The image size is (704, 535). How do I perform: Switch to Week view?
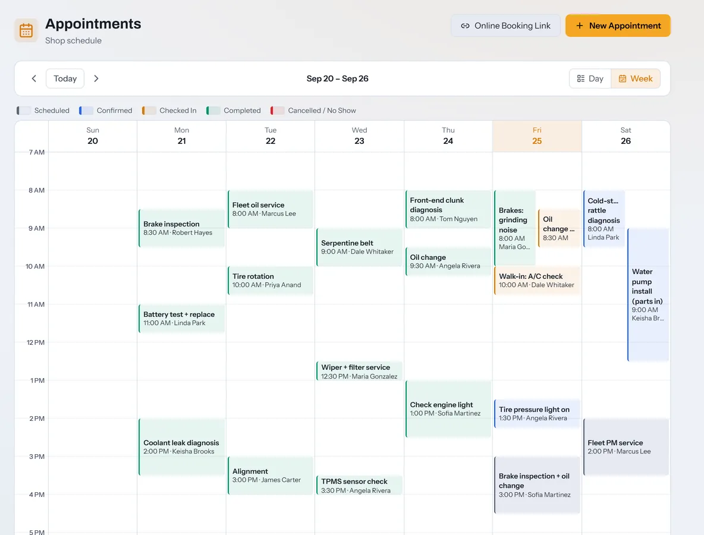tap(635, 78)
